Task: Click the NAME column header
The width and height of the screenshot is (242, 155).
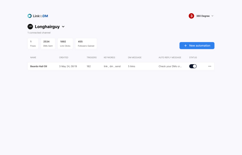Action: coord(33,58)
